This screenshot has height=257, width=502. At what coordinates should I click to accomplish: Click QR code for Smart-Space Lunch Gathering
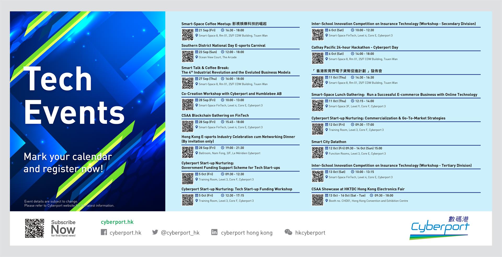point(318,105)
